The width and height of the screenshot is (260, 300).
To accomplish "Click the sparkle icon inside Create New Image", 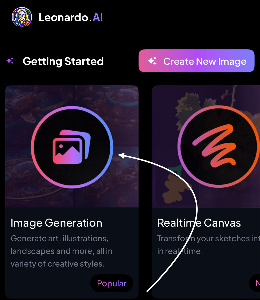I will (x=152, y=61).
